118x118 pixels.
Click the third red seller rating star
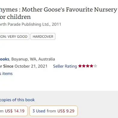click(87, 66)
